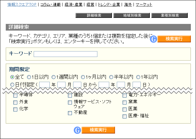Check the 化学 industry checkbox
This screenshot has height=139, width=196.
(15, 109)
